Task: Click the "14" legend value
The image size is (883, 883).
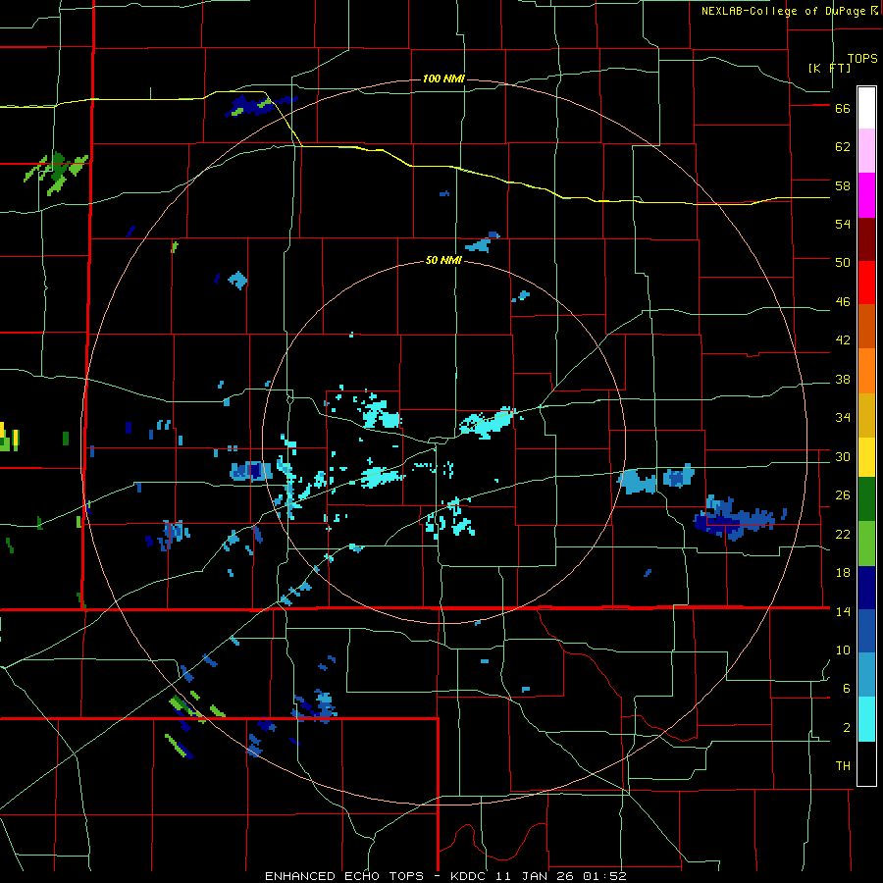Action: [x=843, y=611]
